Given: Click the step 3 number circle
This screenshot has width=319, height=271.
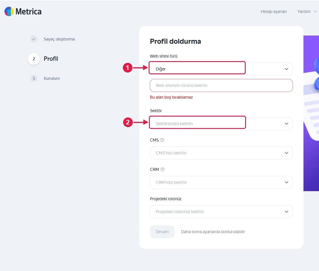Looking at the screenshot, I should (34, 78).
